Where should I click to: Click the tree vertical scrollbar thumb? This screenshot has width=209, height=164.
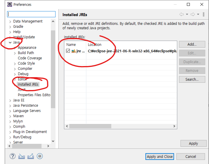click(x=53, y=69)
